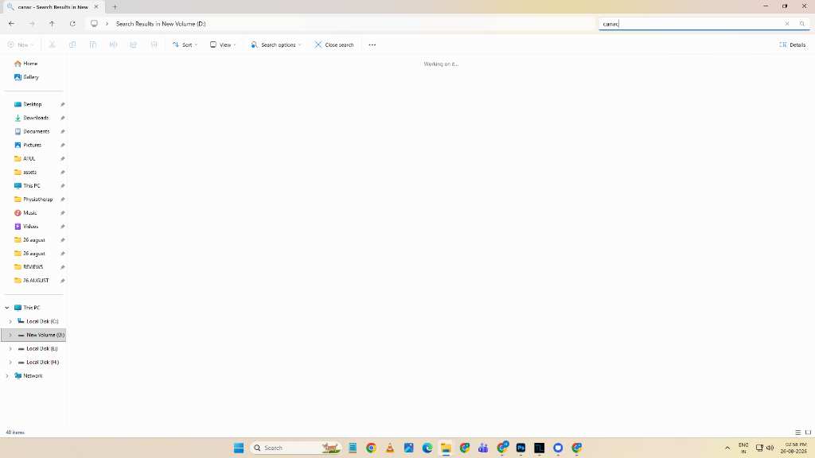Open VLC from the taskbar

coord(390,448)
